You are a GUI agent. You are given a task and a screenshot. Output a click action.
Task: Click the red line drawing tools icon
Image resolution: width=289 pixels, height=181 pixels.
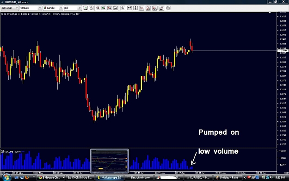(x=154, y=8)
